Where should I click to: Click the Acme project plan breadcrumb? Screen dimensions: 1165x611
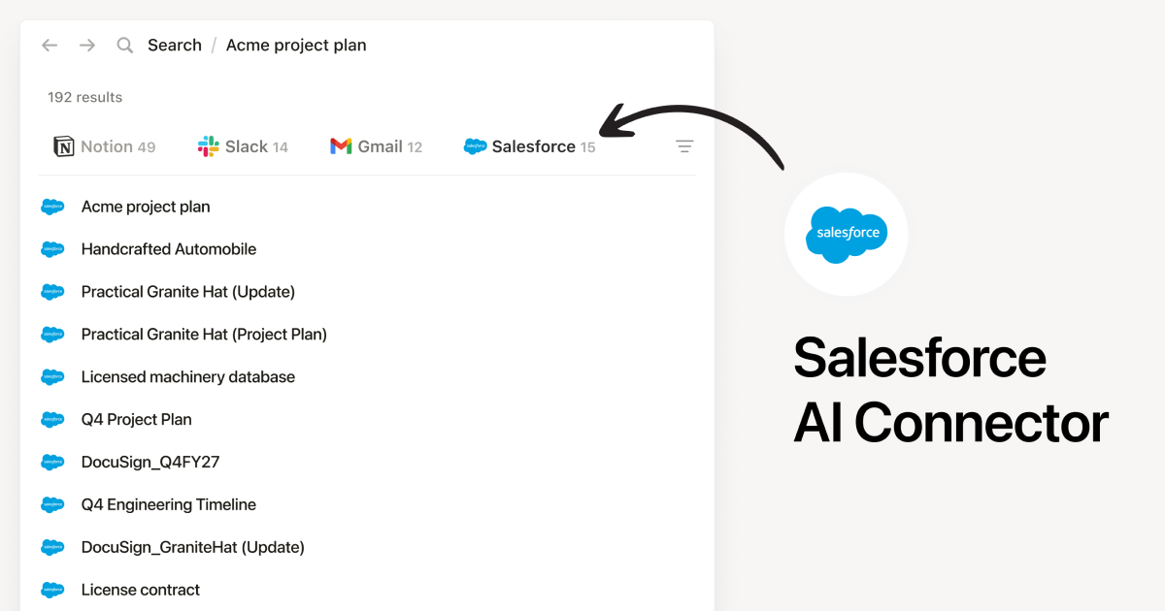coord(295,45)
